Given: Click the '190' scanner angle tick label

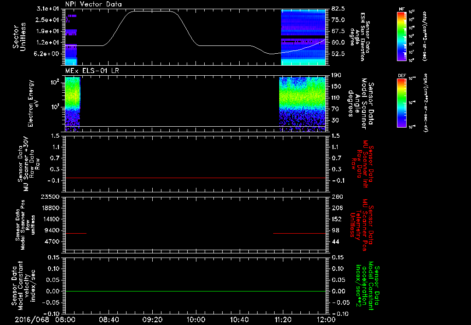Looking at the screenshot, I should (337, 75).
